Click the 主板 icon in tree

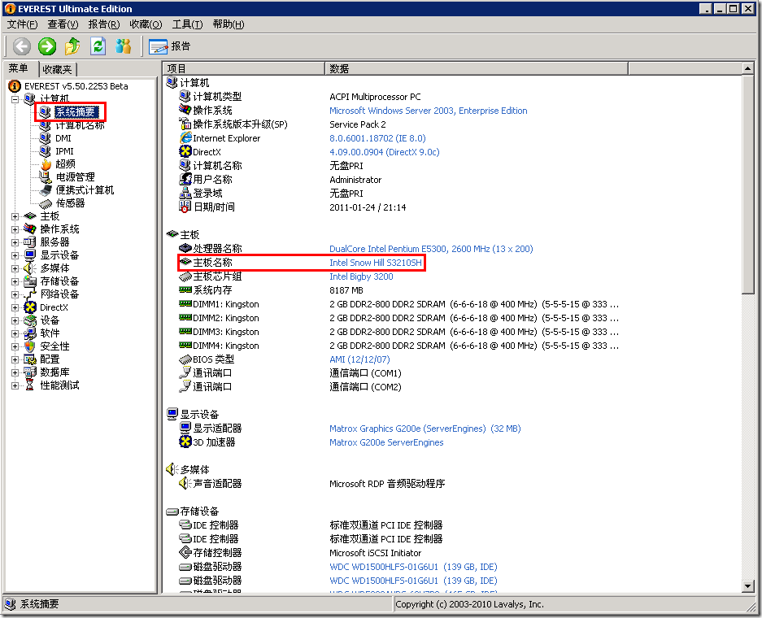[30, 216]
